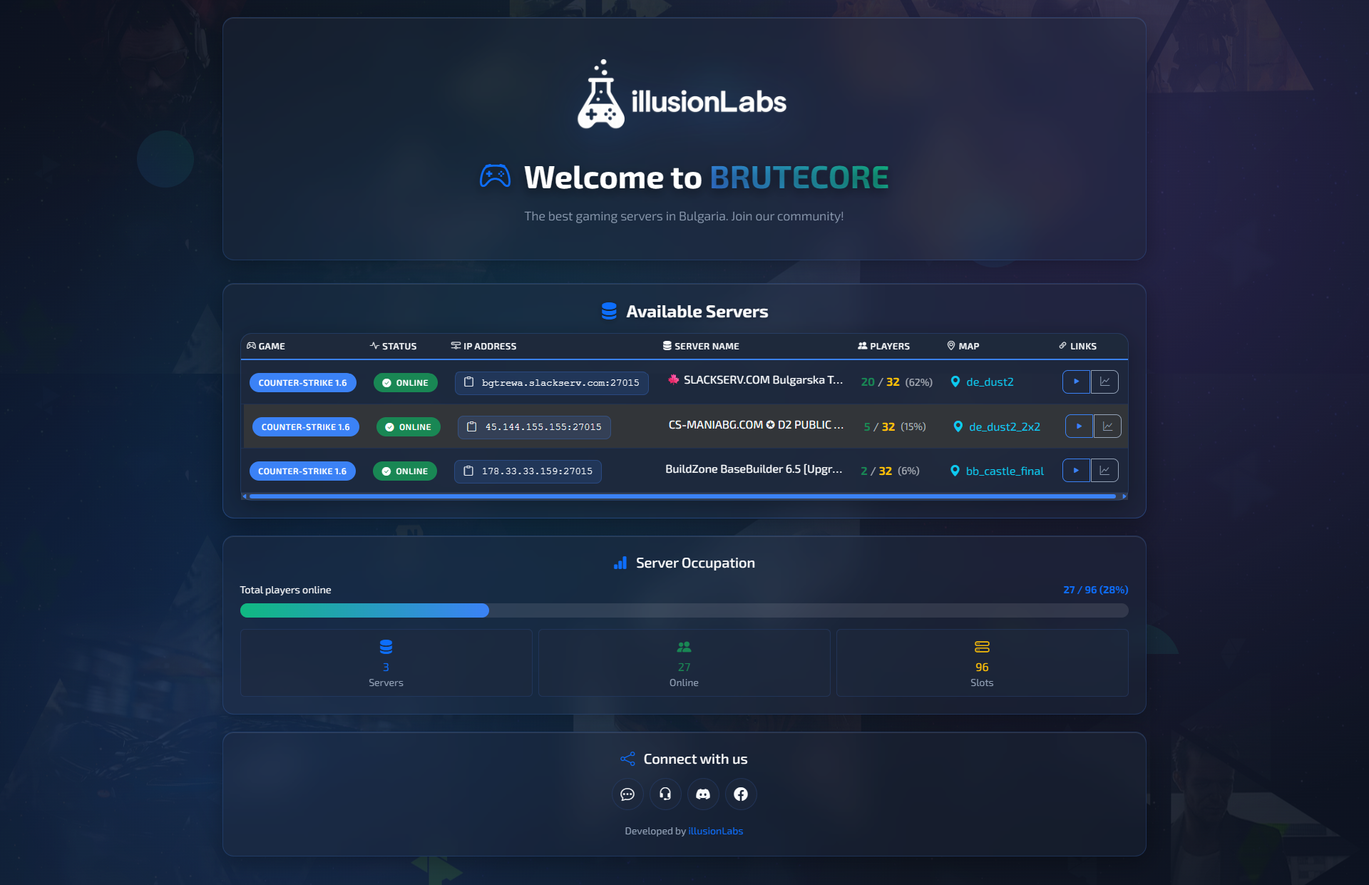Click the LINKS column header

pos(1077,346)
